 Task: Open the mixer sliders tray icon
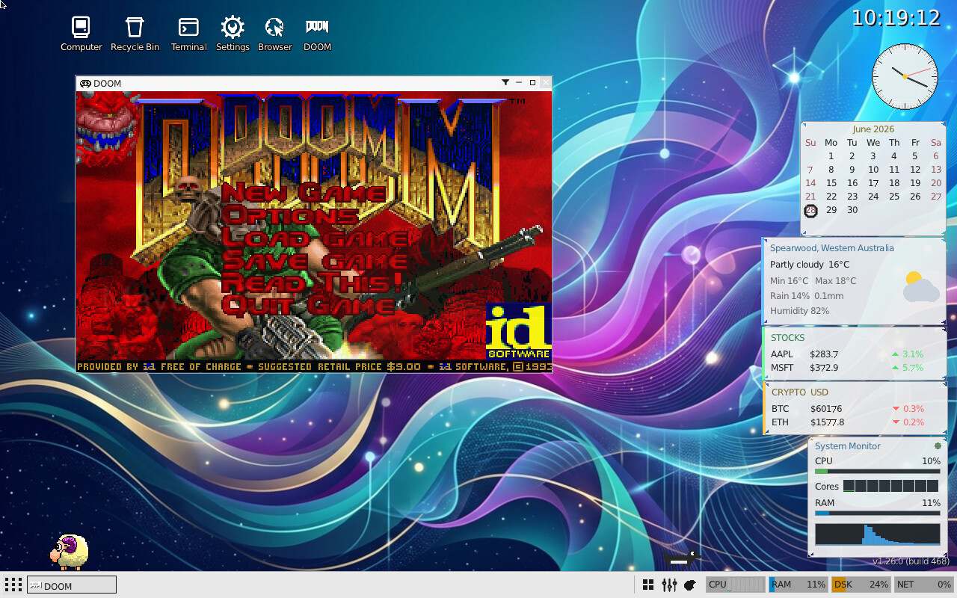[669, 585]
